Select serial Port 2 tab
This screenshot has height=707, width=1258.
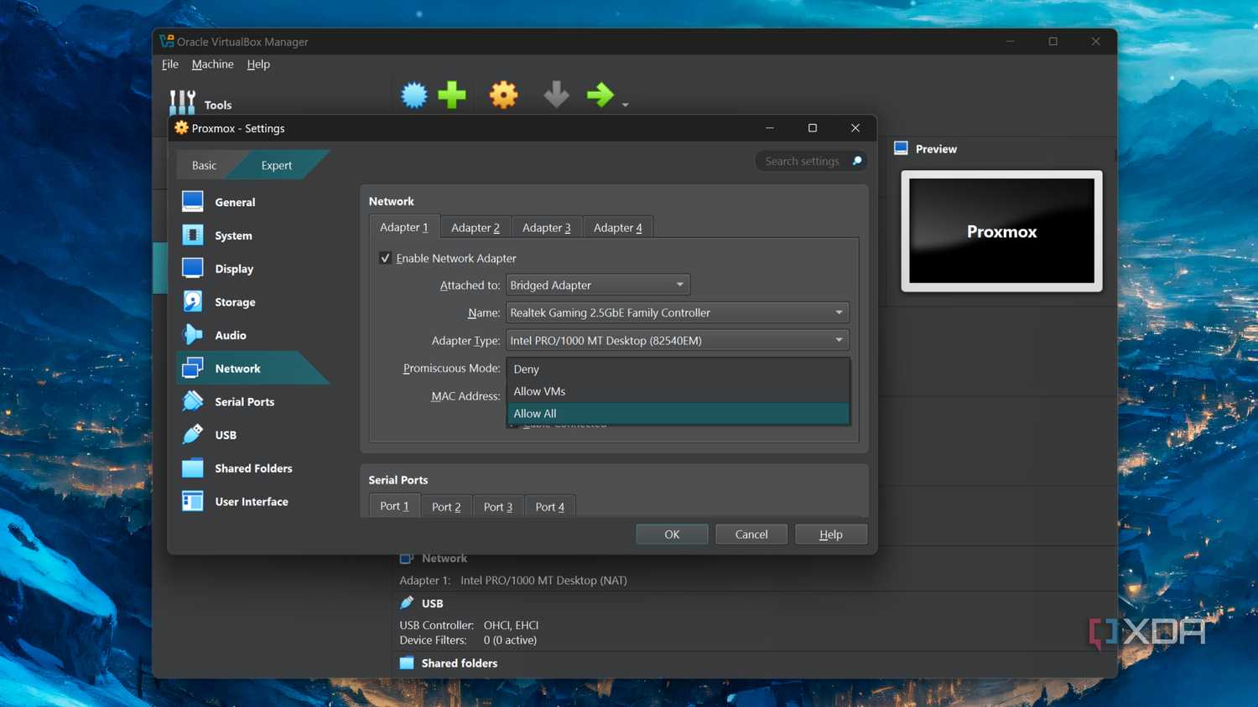(446, 507)
